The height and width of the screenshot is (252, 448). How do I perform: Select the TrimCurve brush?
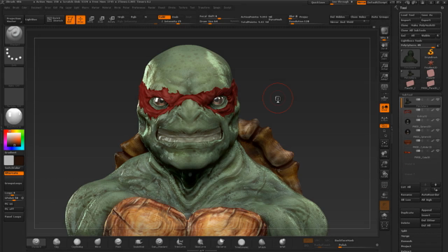pyautogui.click(x=180, y=243)
